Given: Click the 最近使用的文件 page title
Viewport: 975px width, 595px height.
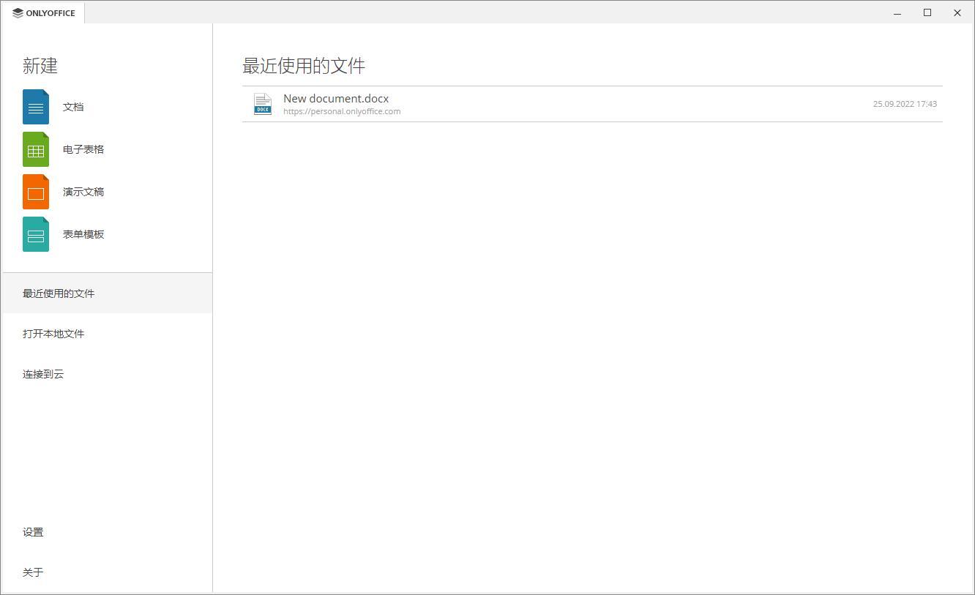Looking at the screenshot, I should tap(303, 66).
